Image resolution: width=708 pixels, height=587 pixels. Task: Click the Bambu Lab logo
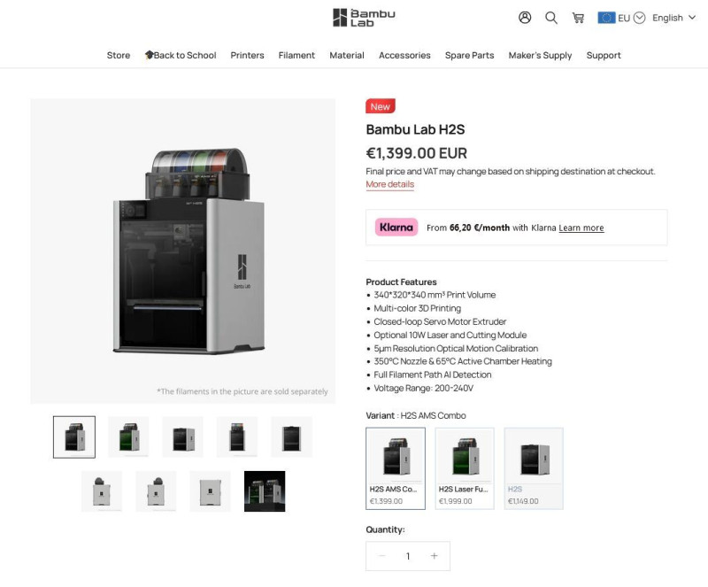point(364,18)
